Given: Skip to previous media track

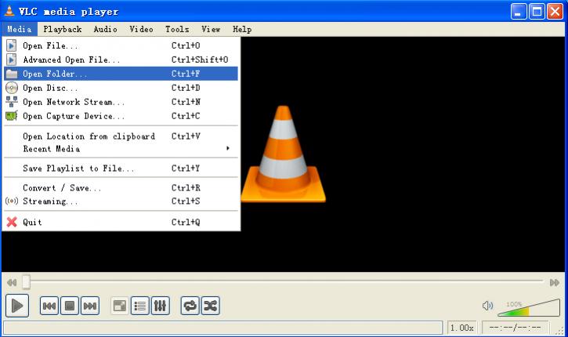Looking at the screenshot, I should pyautogui.click(x=49, y=306).
